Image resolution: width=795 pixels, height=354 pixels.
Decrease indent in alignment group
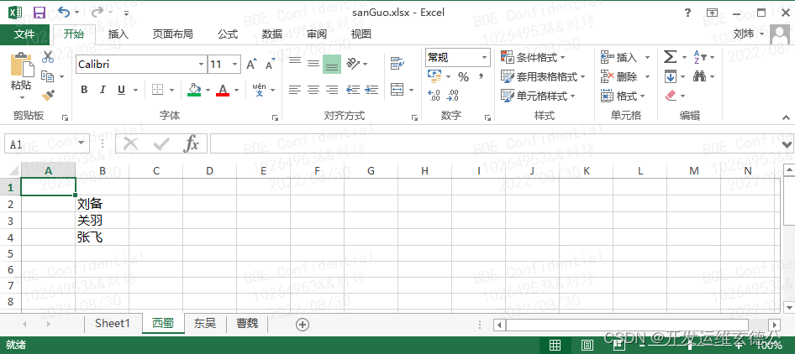point(353,90)
